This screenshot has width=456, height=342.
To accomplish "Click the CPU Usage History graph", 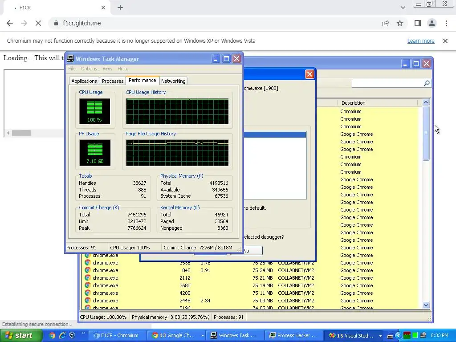I will point(177,111).
